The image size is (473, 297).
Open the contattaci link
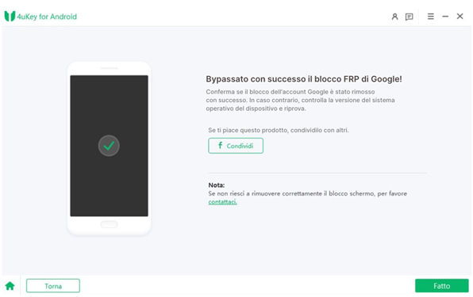point(223,202)
